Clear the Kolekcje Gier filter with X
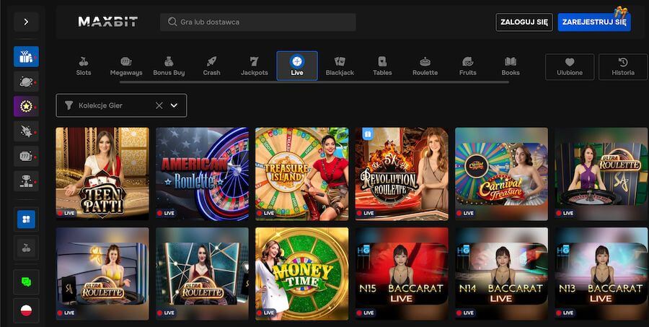 [x=159, y=105]
